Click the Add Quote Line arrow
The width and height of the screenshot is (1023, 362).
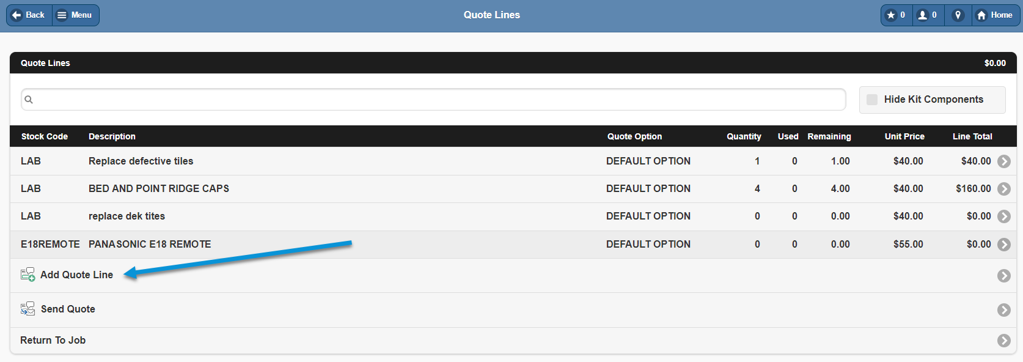point(1003,276)
